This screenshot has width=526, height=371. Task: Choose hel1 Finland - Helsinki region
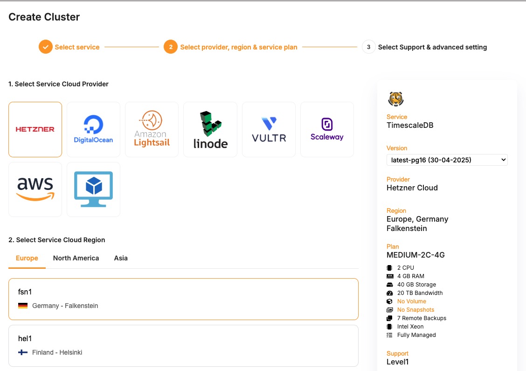tap(183, 346)
